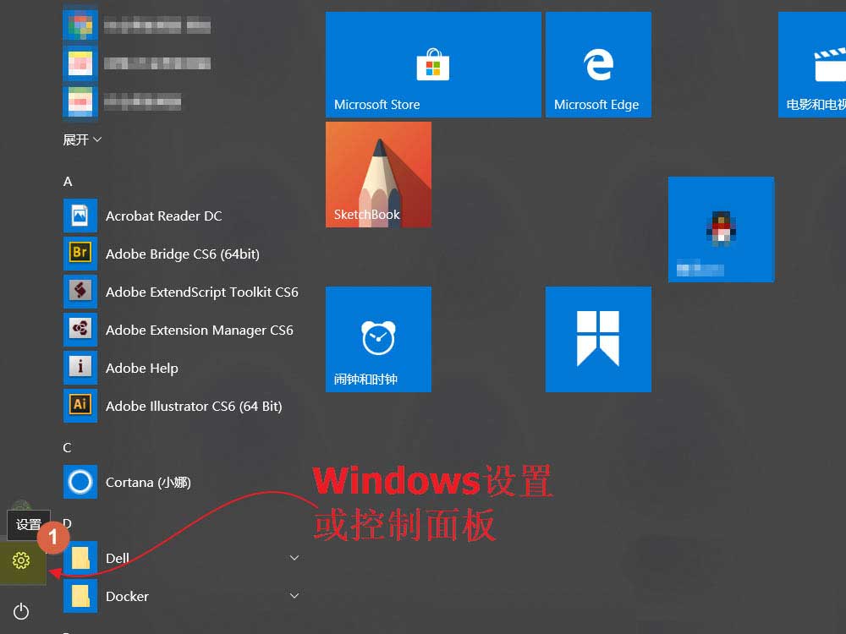Select the Docker folder name

pos(128,596)
